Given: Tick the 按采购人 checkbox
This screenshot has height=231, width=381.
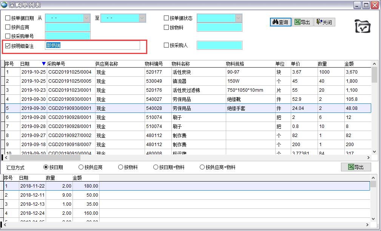Looking at the screenshot, I should point(167,45).
